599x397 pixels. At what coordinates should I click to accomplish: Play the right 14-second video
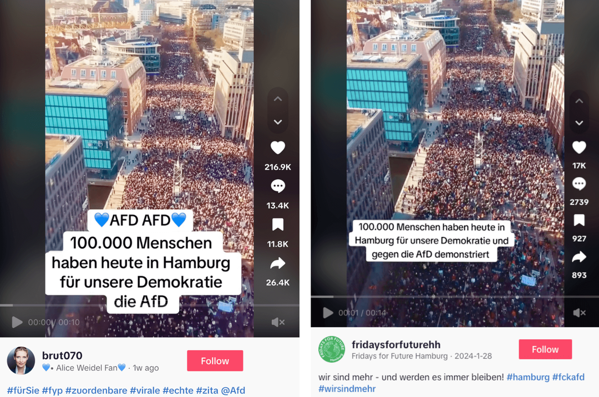[328, 313]
